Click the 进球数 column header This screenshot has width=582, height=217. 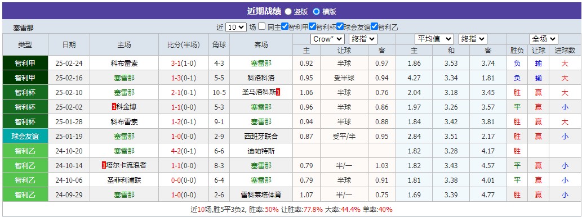point(565,51)
